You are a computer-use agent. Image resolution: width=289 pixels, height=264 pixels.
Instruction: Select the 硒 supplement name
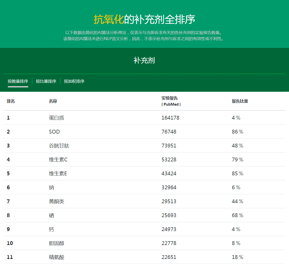point(51,215)
